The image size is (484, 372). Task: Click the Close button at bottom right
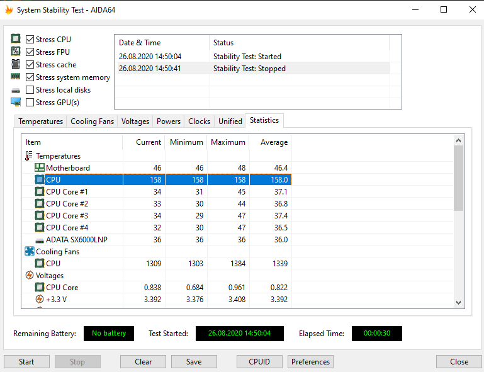[459, 361]
